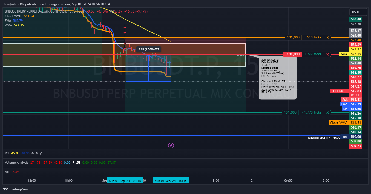This screenshot has height=194, width=371.
Task: Click the blue EMA price scale label
Action: [x=344, y=104]
